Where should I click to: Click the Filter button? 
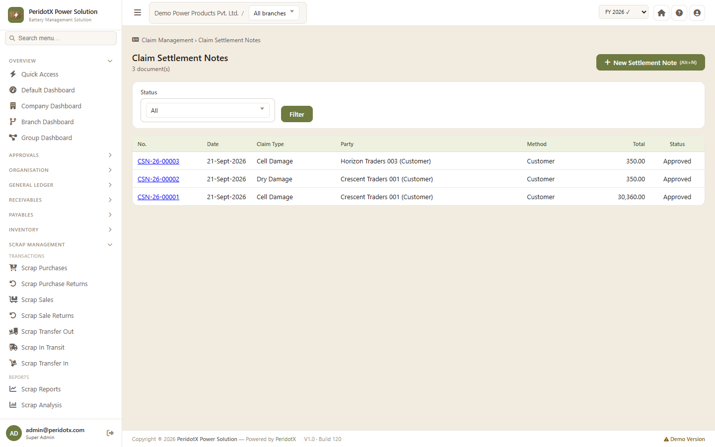click(x=297, y=114)
